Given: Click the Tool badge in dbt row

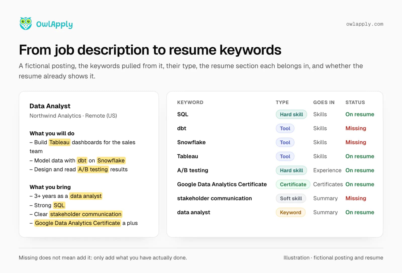Looking at the screenshot, I should click(285, 128).
